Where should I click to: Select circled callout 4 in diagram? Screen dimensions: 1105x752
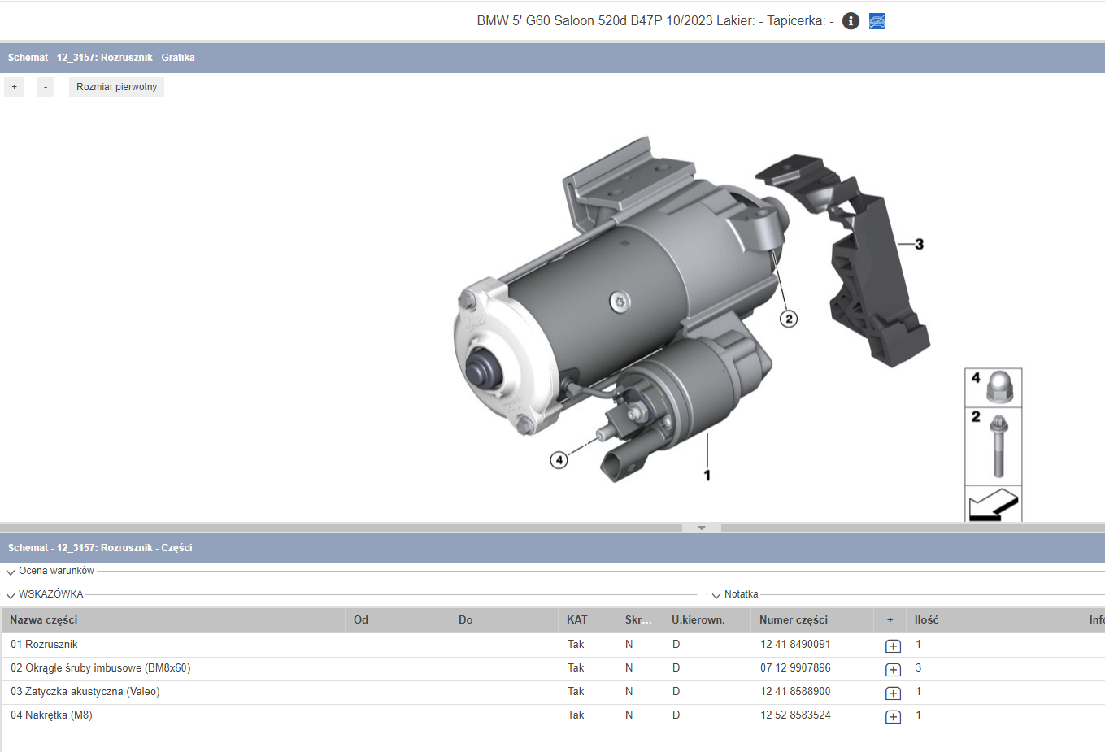[x=559, y=460]
